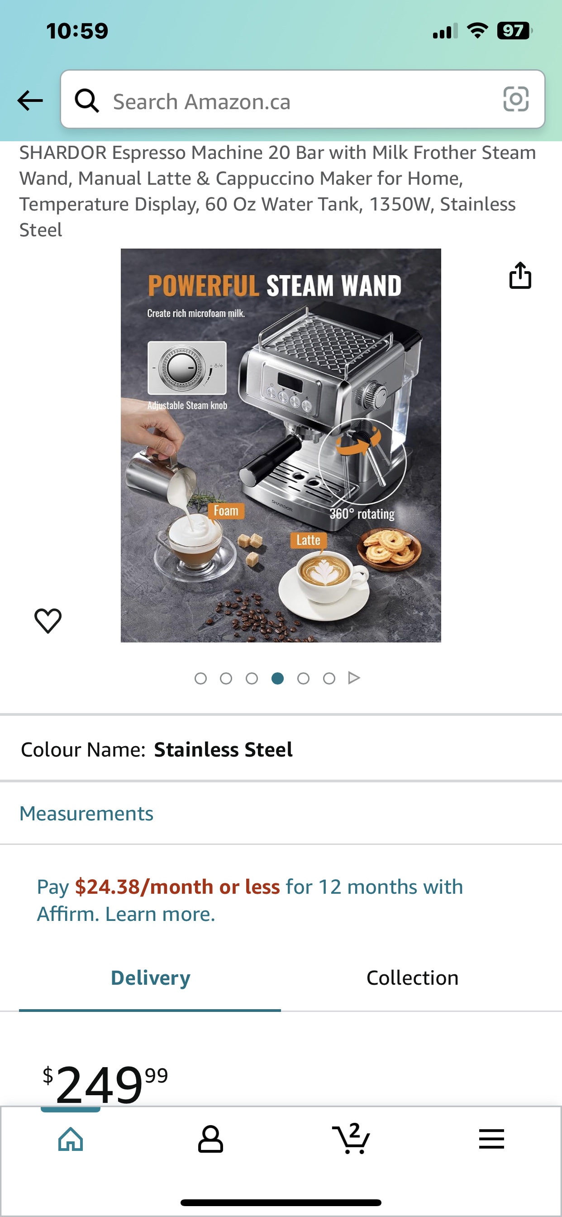This screenshot has height=1217, width=562.
Task: Tap the share icon beside the product image
Action: click(521, 276)
